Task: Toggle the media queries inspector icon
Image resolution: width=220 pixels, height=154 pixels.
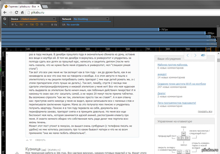Action: tap(5, 24)
